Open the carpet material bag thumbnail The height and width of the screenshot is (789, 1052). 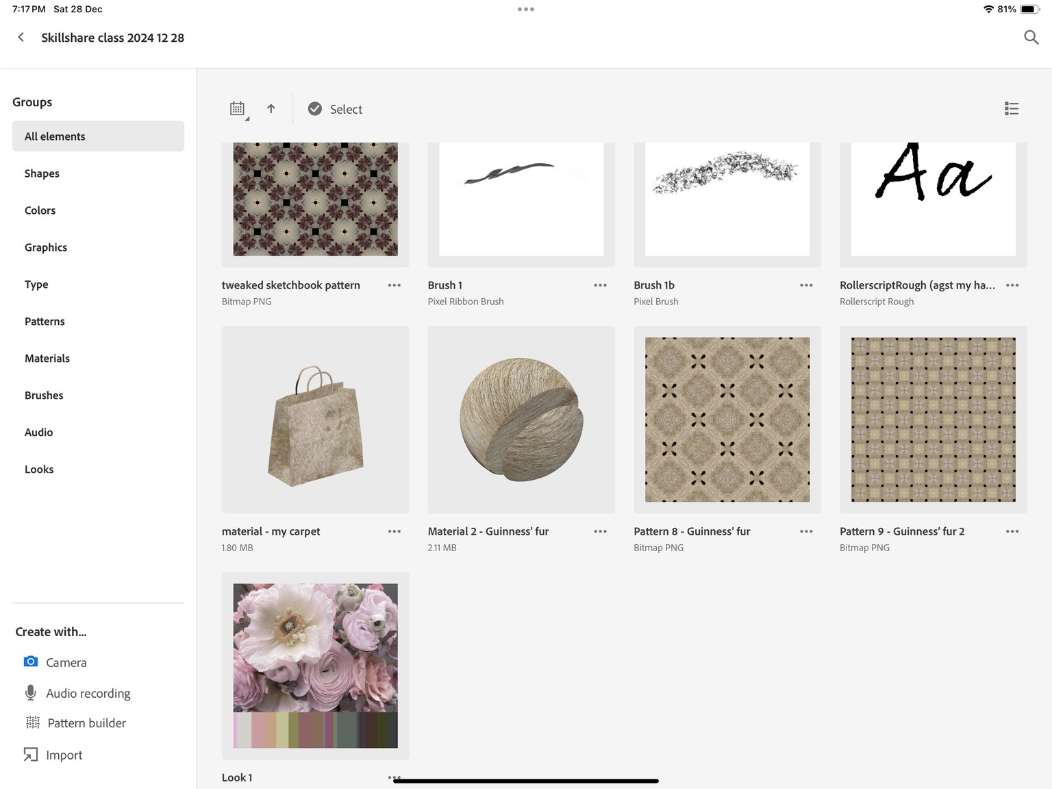(316, 420)
